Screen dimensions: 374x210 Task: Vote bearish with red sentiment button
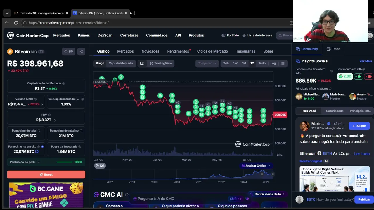[368, 76]
